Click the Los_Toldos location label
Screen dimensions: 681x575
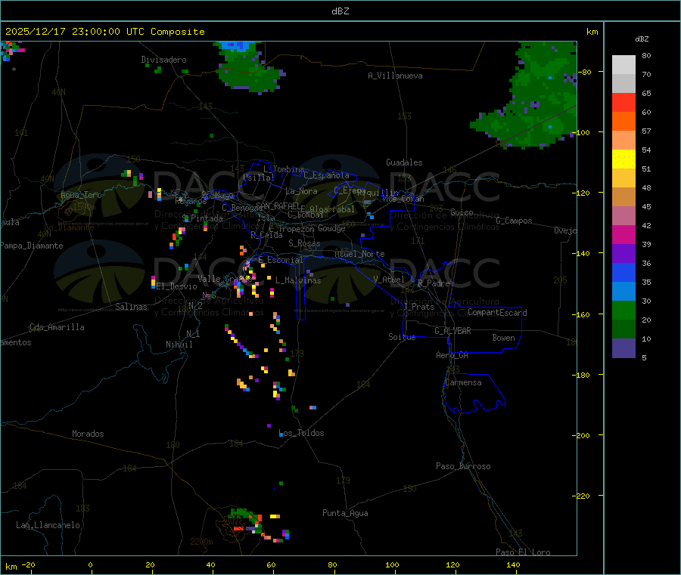(x=301, y=433)
